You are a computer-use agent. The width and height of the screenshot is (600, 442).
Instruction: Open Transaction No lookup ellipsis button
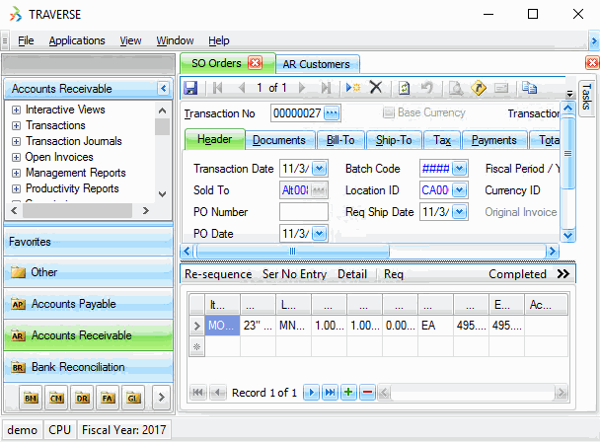tap(332, 113)
